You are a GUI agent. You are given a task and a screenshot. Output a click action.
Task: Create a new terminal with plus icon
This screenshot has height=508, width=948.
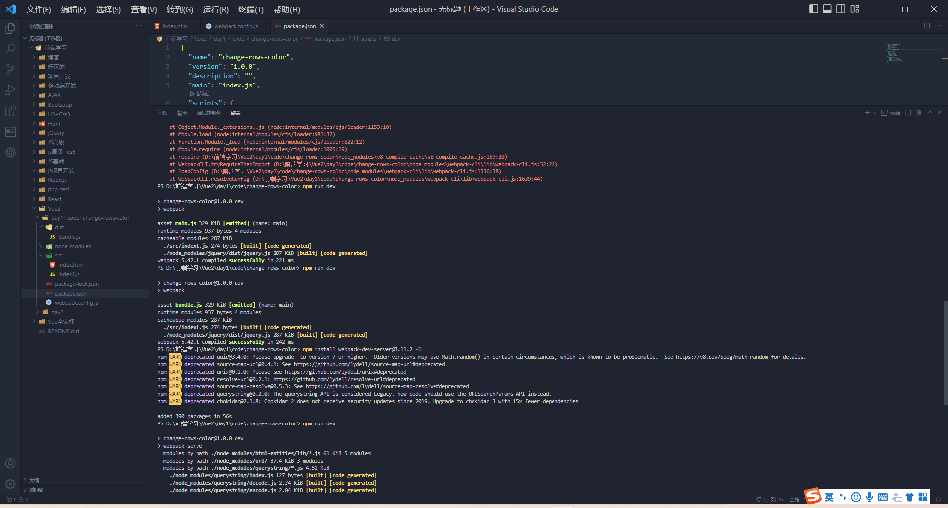pos(867,113)
